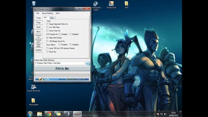Switch to the Fix1 tab

[45, 18]
